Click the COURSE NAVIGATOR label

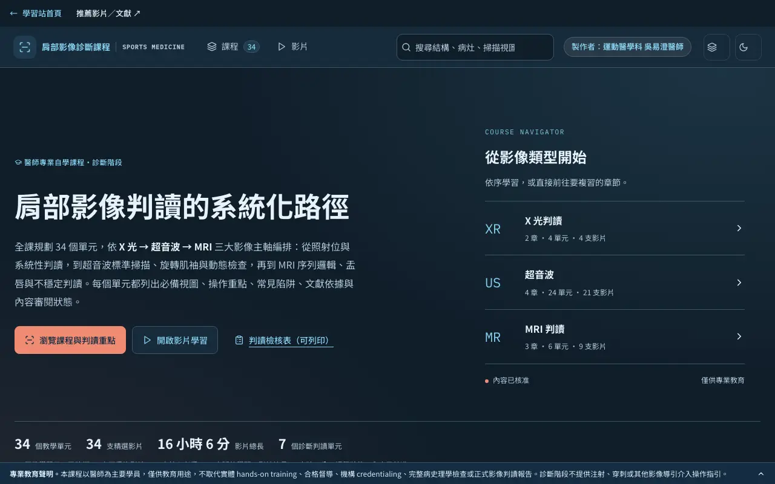[x=524, y=132]
